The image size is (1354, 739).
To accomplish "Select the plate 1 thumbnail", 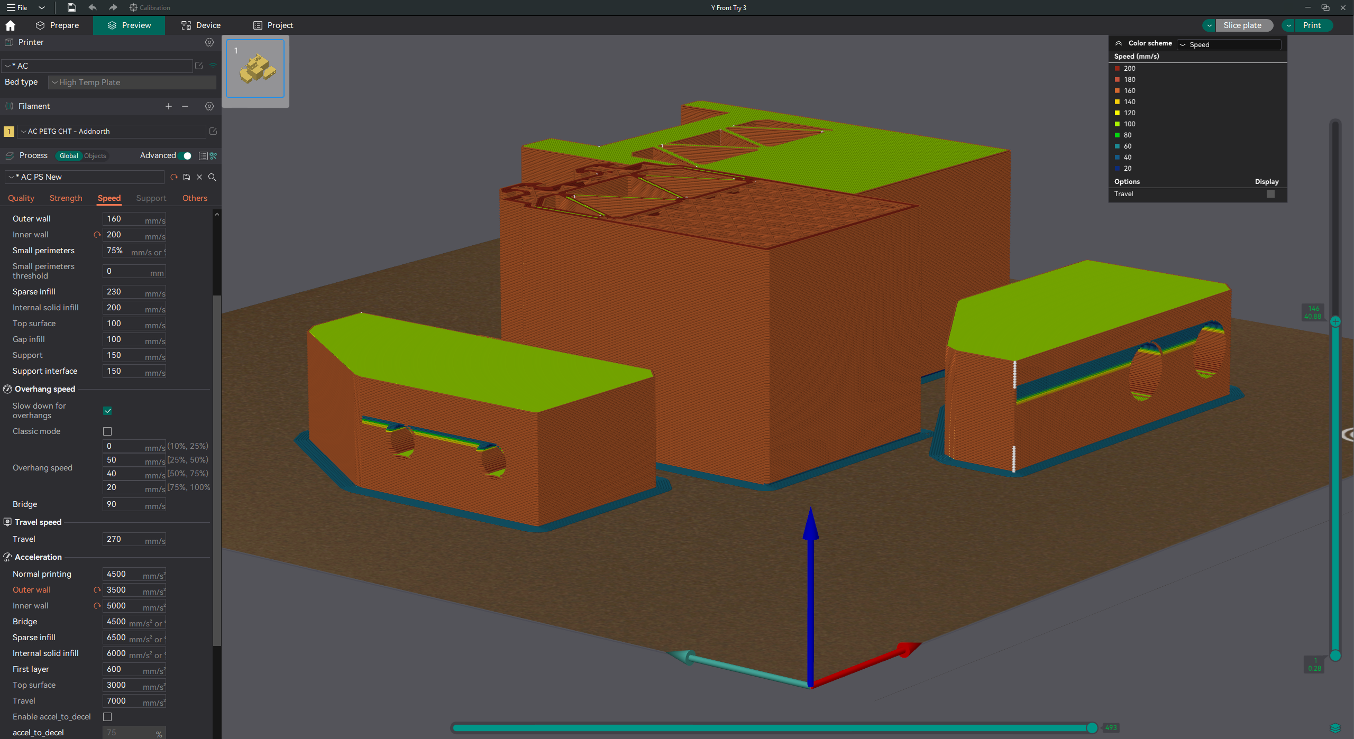I will (255, 69).
